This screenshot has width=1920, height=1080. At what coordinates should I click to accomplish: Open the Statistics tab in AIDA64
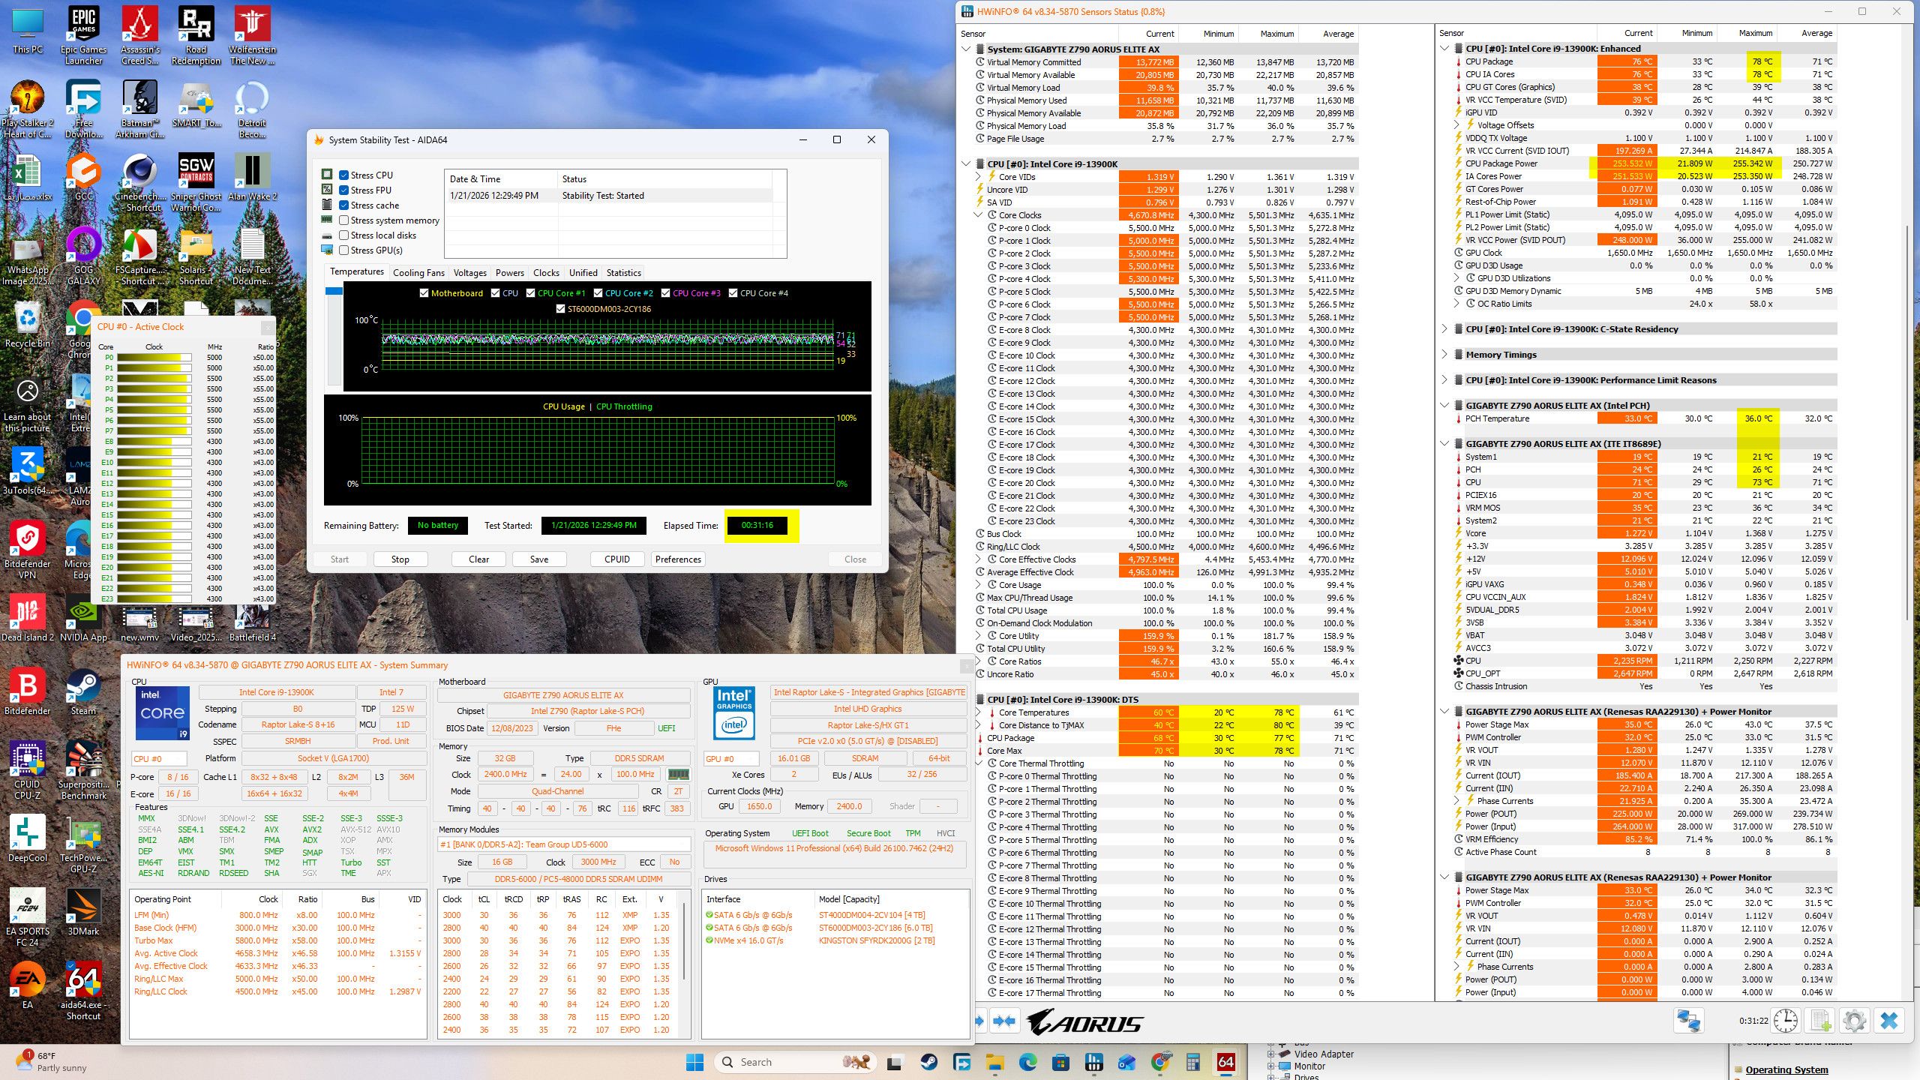(x=623, y=273)
